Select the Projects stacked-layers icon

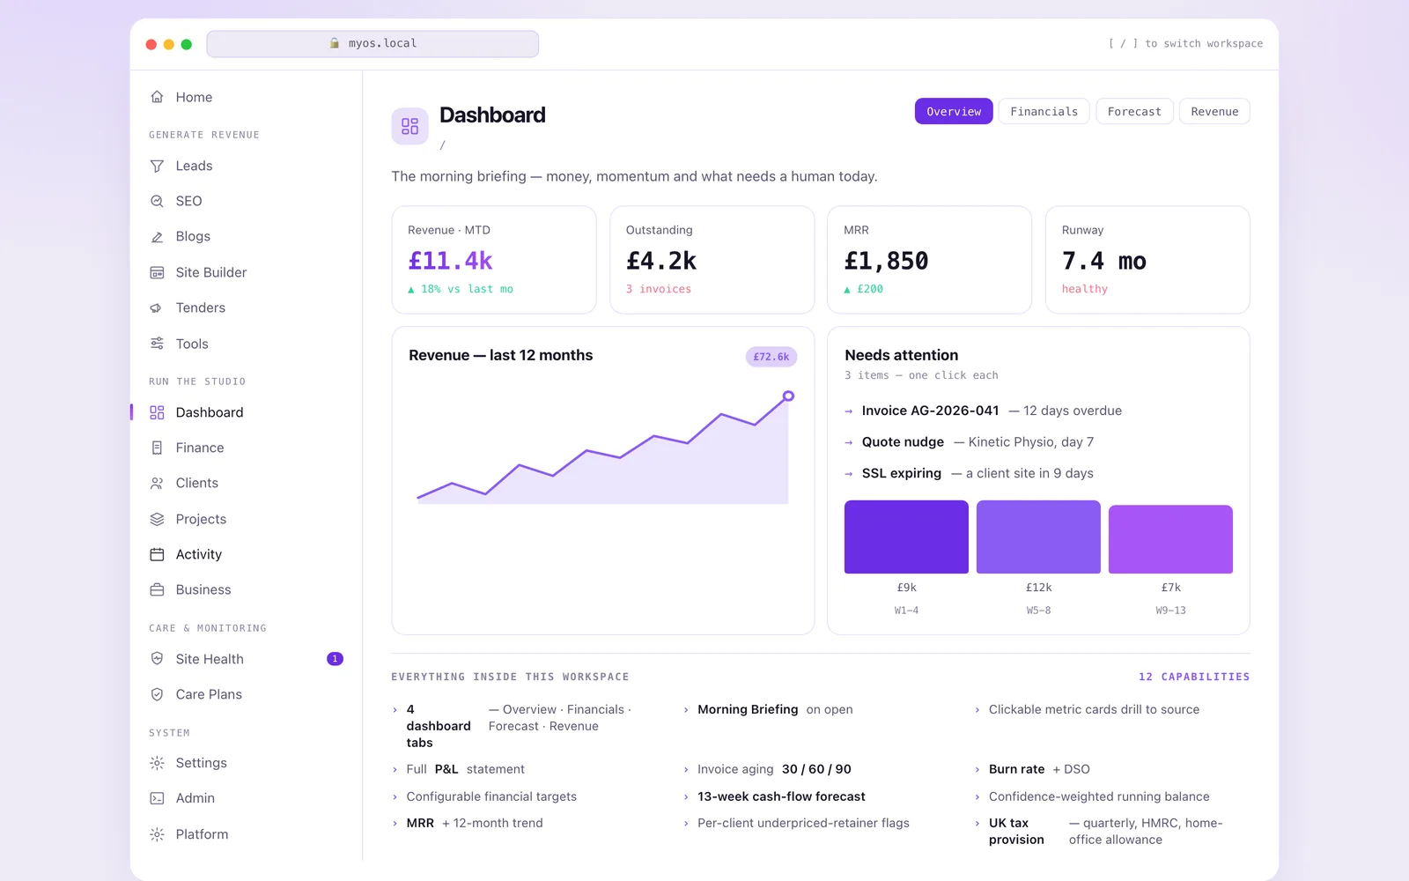(x=157, y=519)
